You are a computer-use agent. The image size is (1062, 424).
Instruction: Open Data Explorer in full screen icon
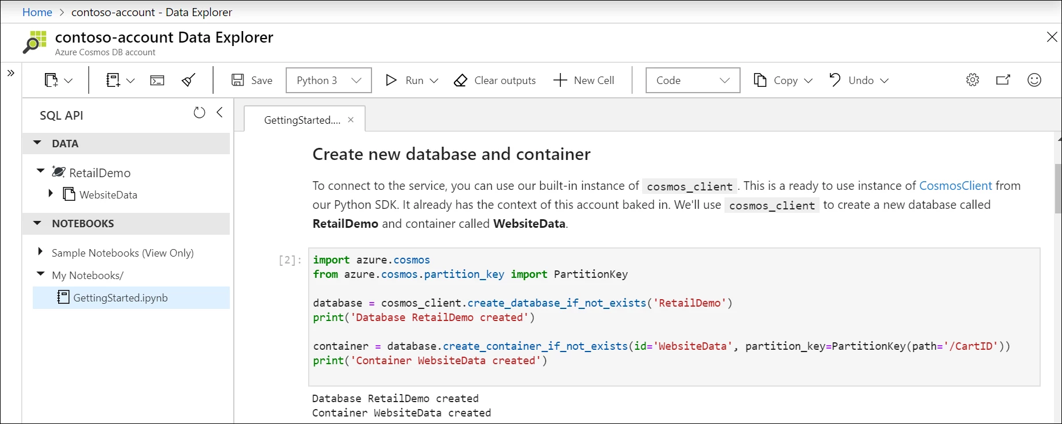[1003, 80]
